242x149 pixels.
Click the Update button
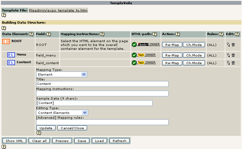click(x=46, y=128)
